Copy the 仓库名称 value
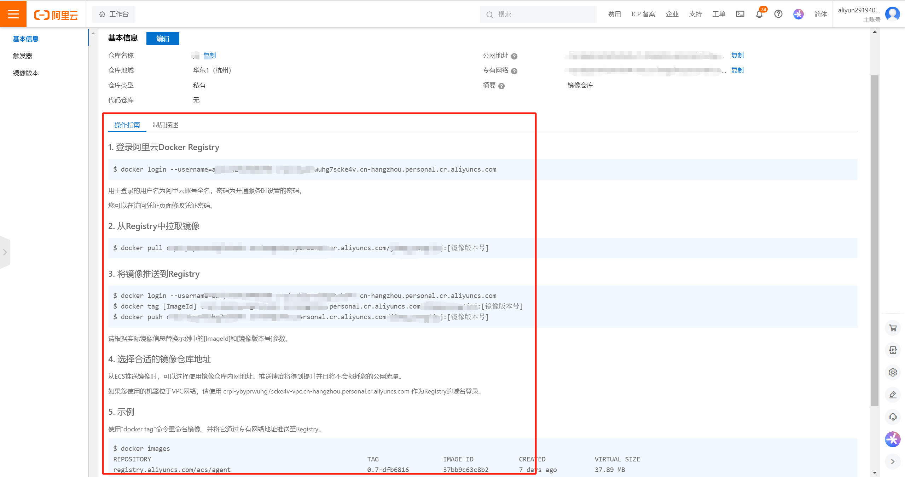The width and height of the screenshot is (905, 477). tap(209, 55)
